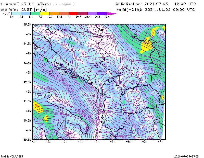This screenshot has height=158, width=204.
Task: Click the 23E longitude axis label
Action: (x=160, y=142)
